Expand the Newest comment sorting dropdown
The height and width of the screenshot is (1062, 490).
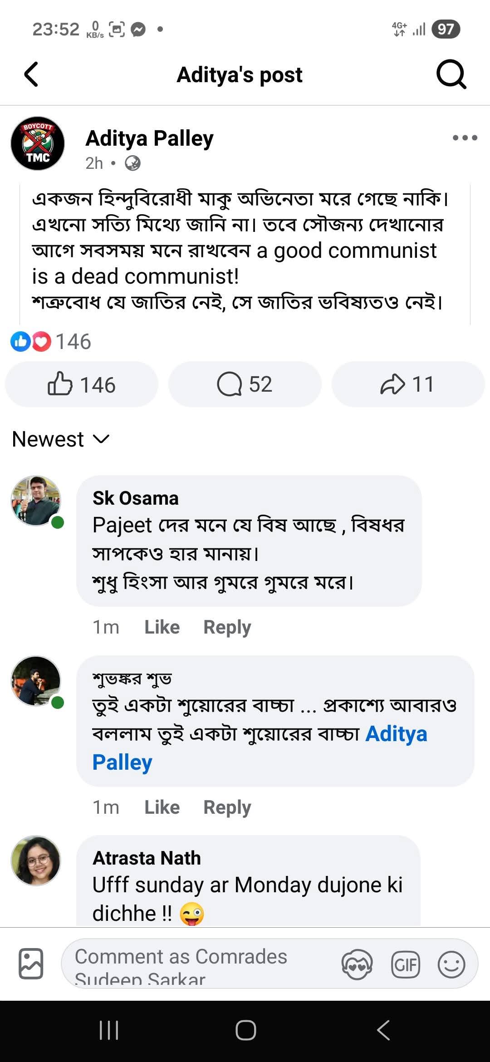pos(61,439)
